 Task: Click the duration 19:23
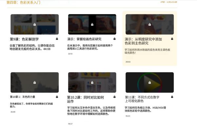tap(128, 116)
